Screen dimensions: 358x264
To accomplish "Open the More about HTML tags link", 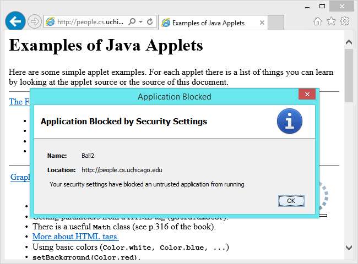I will pyautogui.click(x=75, y=237).
